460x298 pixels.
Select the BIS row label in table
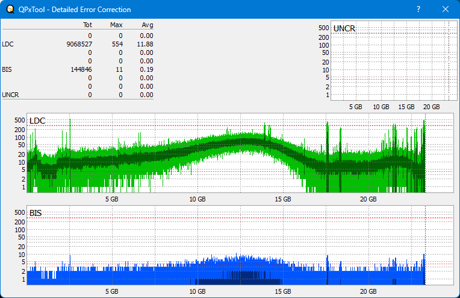(7, 69)
